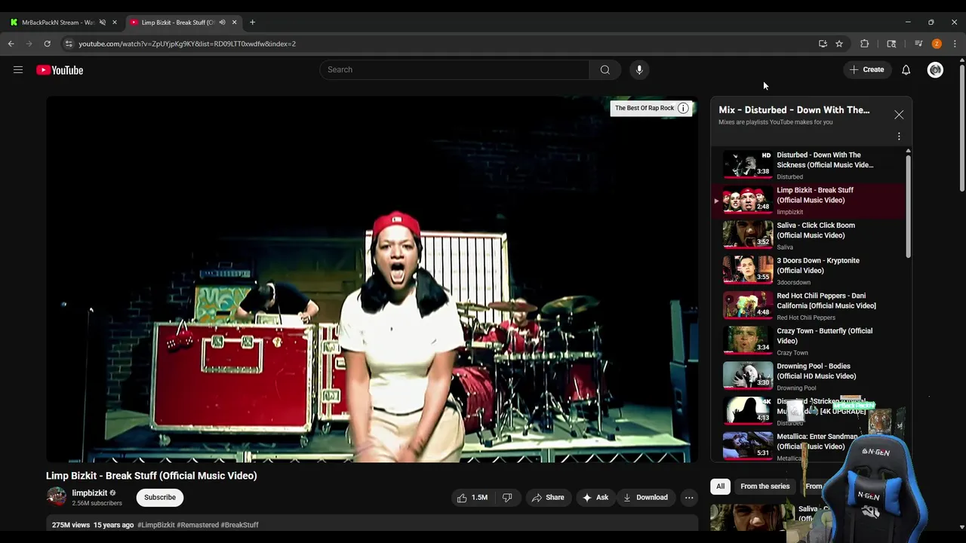Image resolution: width=966 pixels, height=543 pixels.
Task: Start voice search with microphone icon
Action: 639,70
